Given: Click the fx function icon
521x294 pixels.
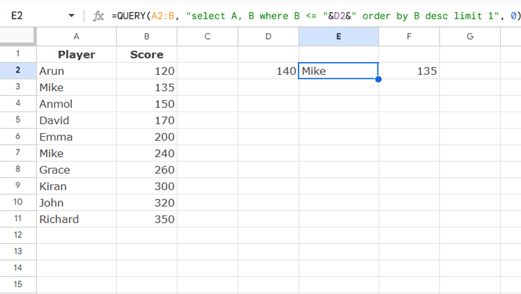Looking at the screenshot, I should point(99,16).
